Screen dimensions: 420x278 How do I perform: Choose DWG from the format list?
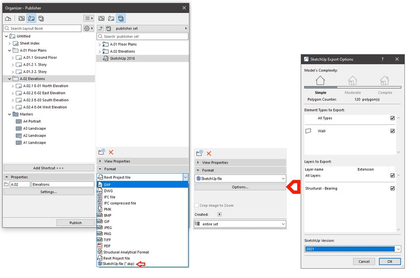click(x=143, y=191)
